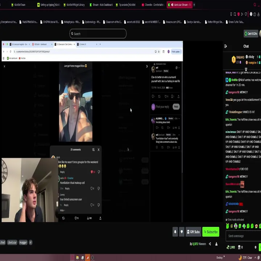Click the 6,372 Viewers count
This screenshot has width=261, height=261.
[x=198, y=244]
